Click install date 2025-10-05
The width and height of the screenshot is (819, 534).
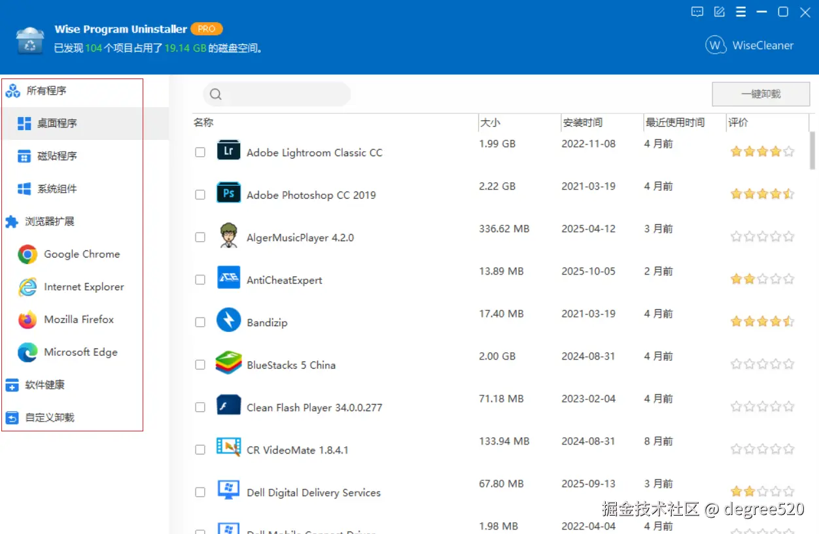tap(588, 271)
